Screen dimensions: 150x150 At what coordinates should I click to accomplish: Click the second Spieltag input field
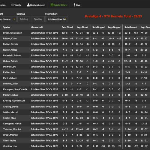[x=38, y=19]
